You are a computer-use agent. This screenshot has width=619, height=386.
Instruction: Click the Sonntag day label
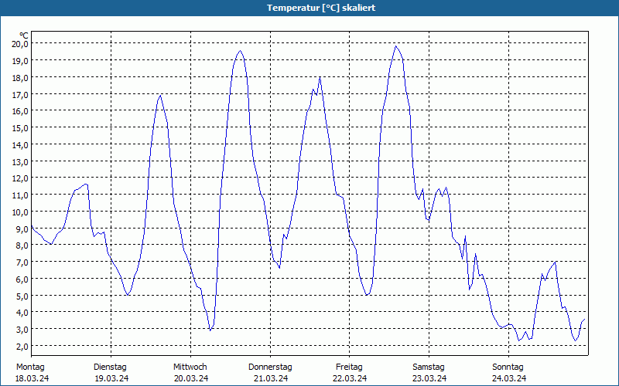tap(508, 367)
